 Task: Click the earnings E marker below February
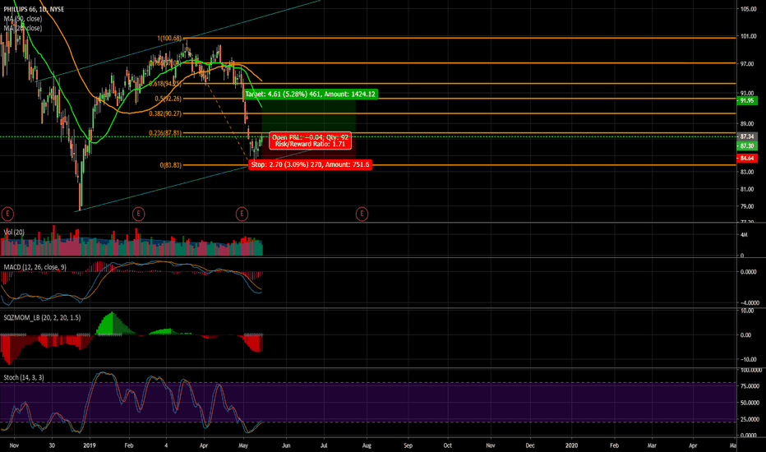pos(139,214)
